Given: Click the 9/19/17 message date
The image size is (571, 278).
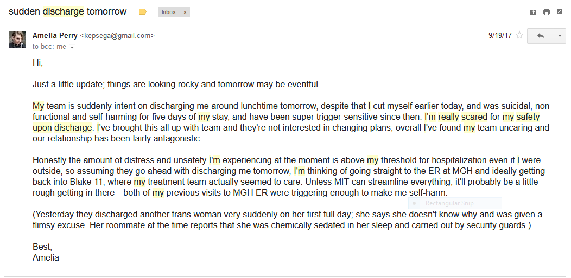Looking at the screenshot, I should click(500, 35).
